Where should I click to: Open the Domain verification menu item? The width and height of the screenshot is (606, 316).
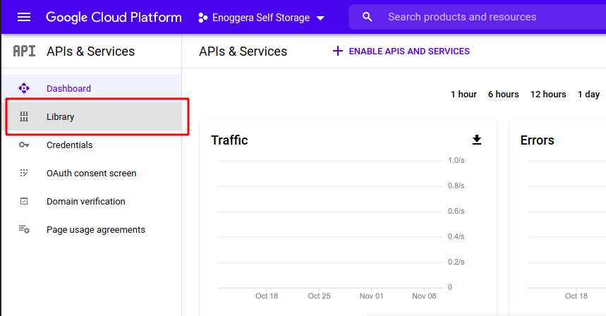pos(92,201)
